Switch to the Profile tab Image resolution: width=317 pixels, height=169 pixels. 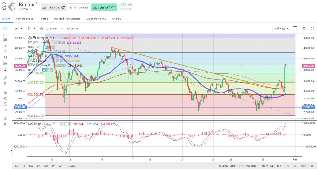(x=44, y=19)
